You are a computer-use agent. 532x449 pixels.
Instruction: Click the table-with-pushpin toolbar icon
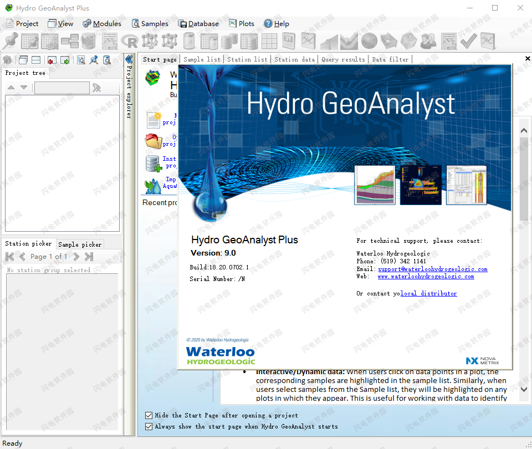click(30, 41)
